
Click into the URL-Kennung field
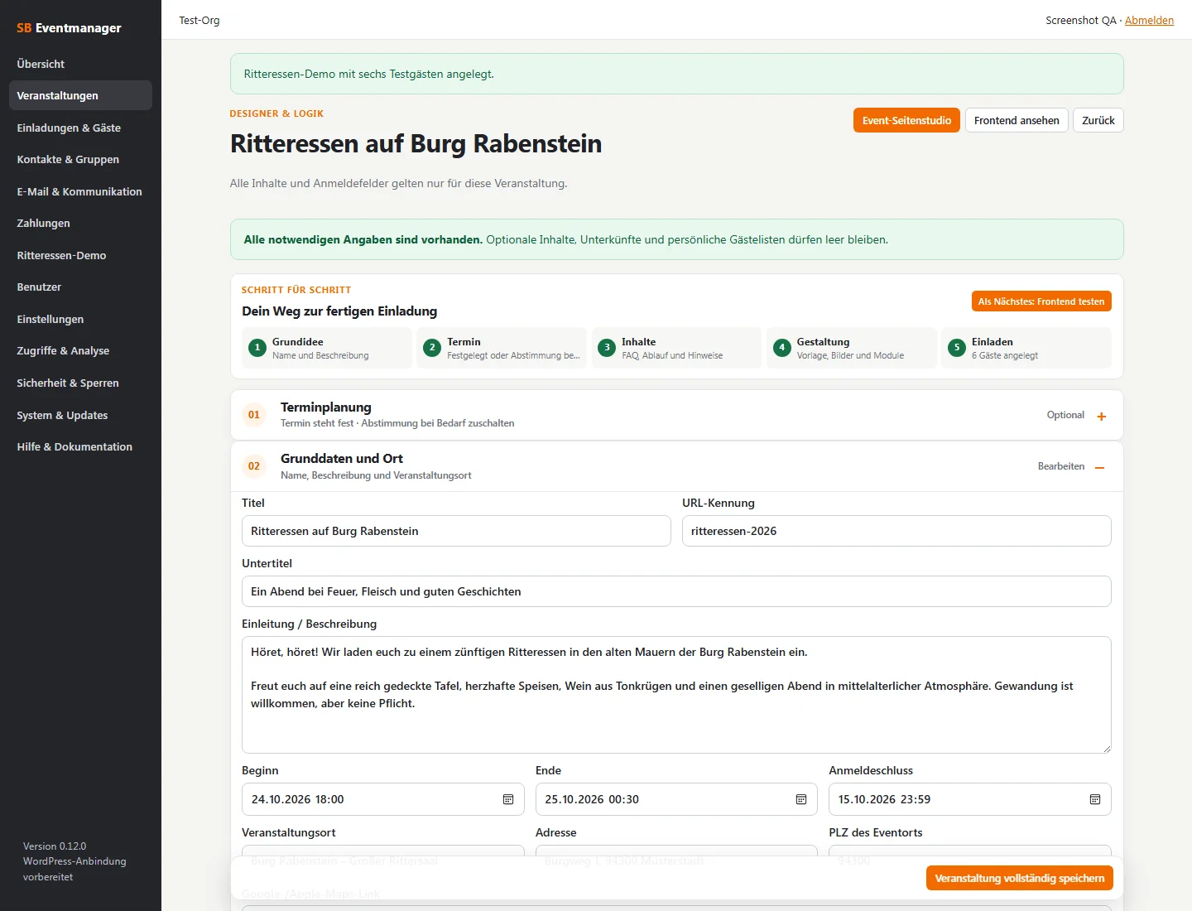click(x=896, y=531)
